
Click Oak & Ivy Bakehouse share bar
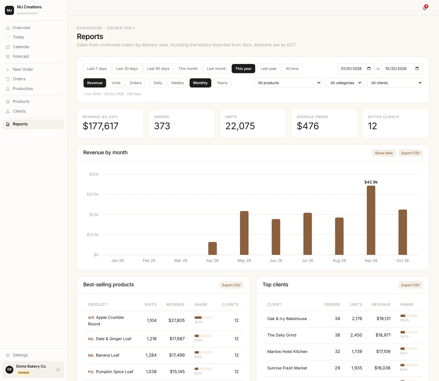pos(409,316)
